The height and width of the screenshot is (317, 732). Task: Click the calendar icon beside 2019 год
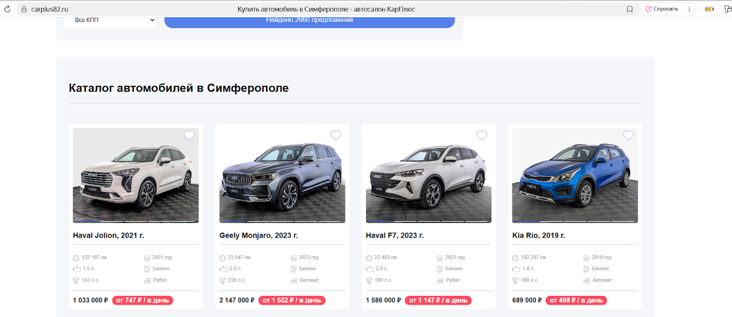[x=586, y=258]
